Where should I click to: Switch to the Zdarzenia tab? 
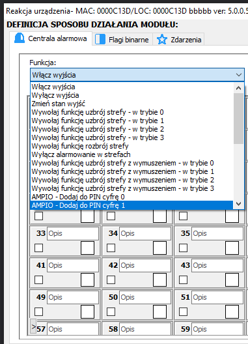[178, 40]
